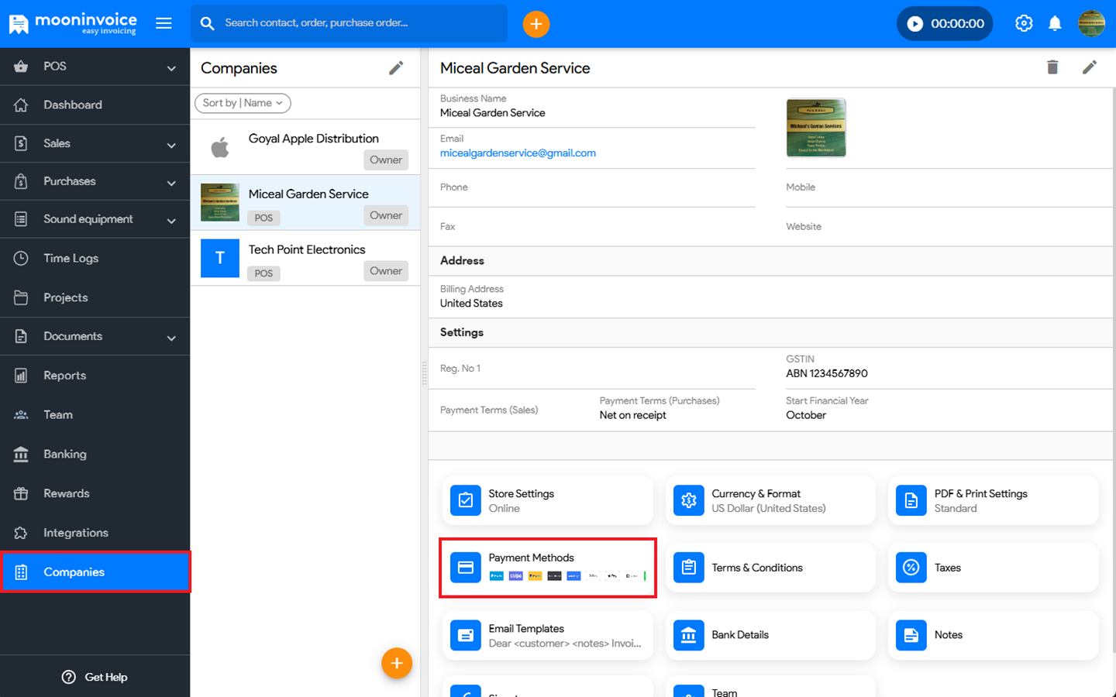
Task: Open the settings gear icon
Action: click(x=1024, y=24)
